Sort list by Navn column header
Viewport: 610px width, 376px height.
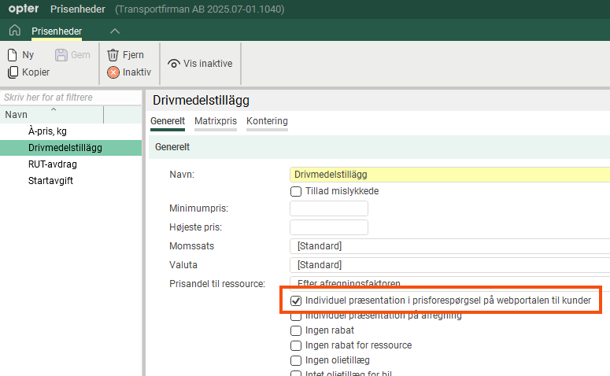(x=51, y=115)
